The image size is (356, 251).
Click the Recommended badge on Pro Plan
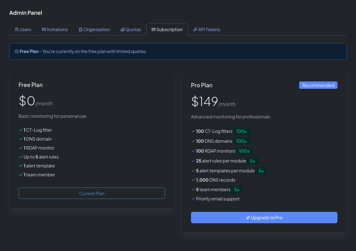click(318, 85)
